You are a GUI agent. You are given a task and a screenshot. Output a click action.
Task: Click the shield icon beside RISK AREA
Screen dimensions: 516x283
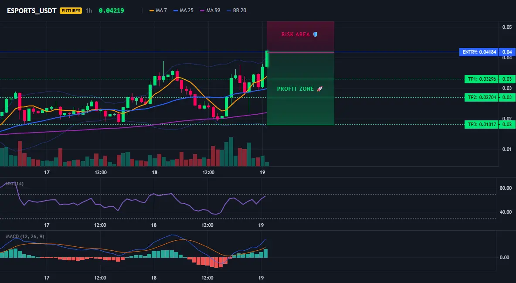click(315, 34)
